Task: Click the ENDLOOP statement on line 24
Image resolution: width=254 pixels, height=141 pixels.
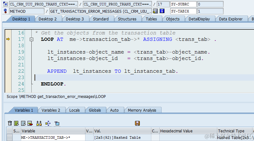Action: pyautogui.click(x=53, y=84)
